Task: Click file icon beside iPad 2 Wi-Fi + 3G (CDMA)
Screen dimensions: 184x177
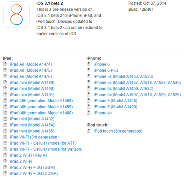Action: pyautogui.click(x=5, y=173)
